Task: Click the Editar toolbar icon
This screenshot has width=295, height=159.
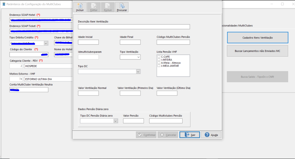Action: [94, 7]
